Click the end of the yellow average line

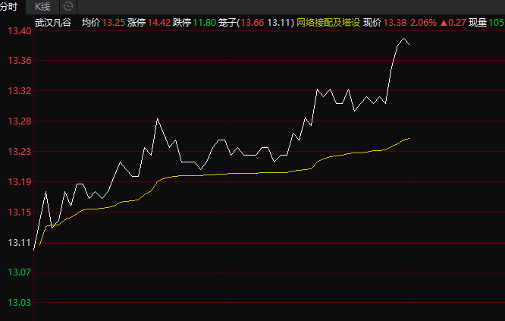point(409,139)
